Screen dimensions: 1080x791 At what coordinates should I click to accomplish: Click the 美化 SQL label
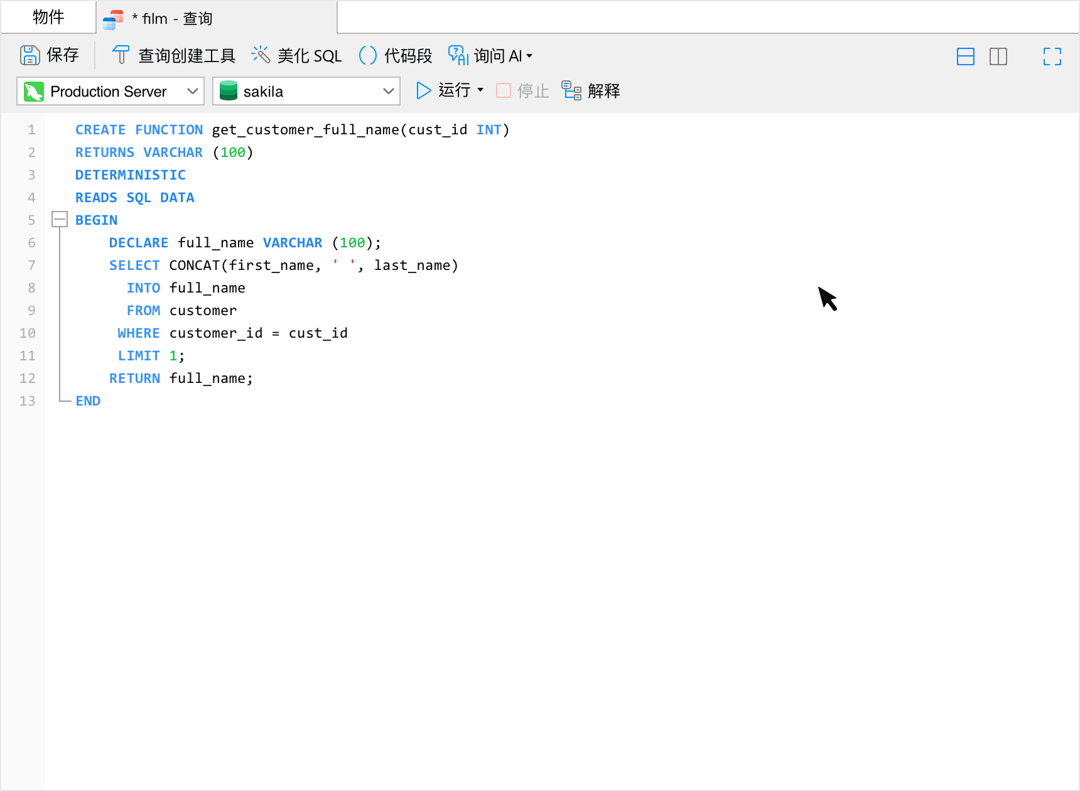(310, 56)
